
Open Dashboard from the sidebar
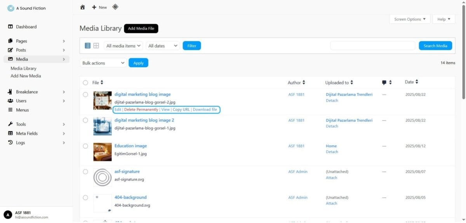(26, 27)
